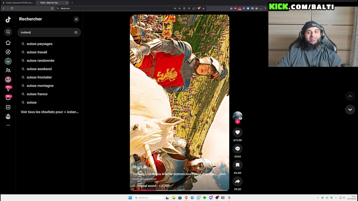Go to the next video arrow
The height and width of the screenshot is (201, 358).
point(350,110)
